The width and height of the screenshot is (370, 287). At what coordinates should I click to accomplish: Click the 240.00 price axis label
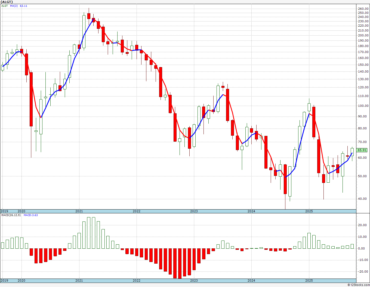(363, 17)
